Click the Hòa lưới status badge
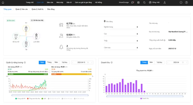Viewport: 193px width, 105px height. point(11,21)
